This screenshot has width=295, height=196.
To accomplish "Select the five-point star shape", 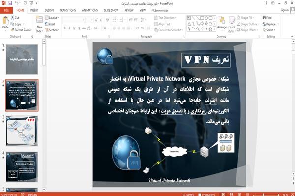I will click(x=210, y=29).
